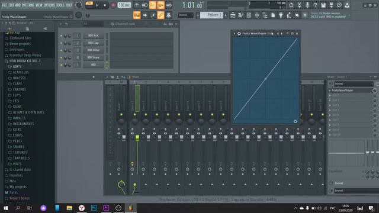The image size is (379, 213).
Task: Open the Mixer view icon
Action: [x=256, y=15]
